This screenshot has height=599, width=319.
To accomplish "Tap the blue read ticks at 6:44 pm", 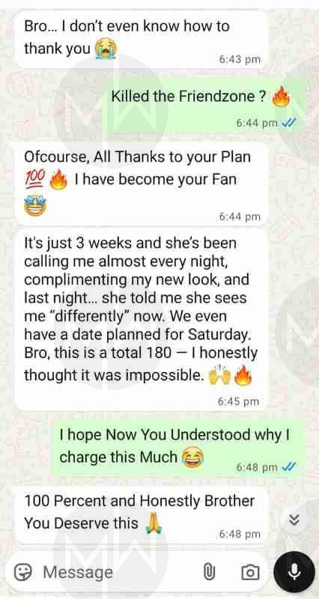I will (288, 123).
